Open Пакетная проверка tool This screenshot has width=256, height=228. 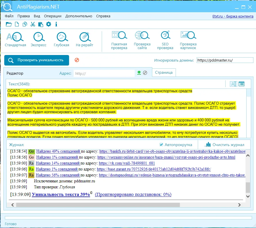click(x=119, y=41)
